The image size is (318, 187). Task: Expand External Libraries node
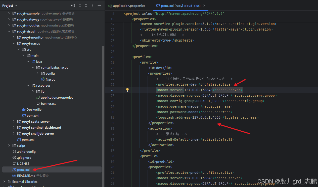tap(4, 181)
